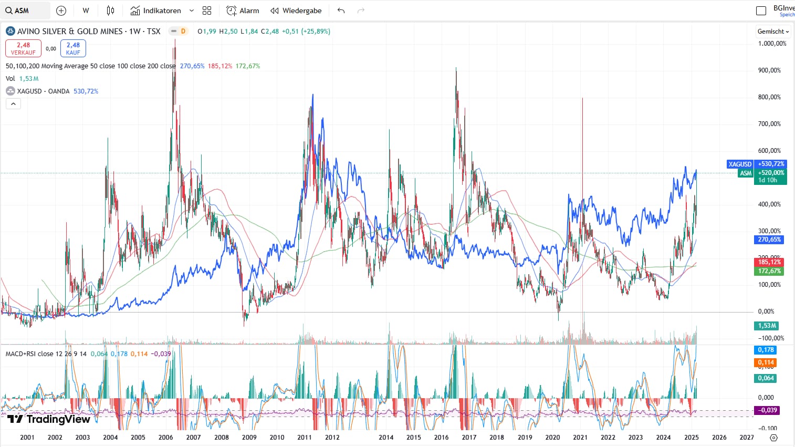Click the 2,48 KAUF buy button
This screenshot has height=447, width=795.
point(73,48)
